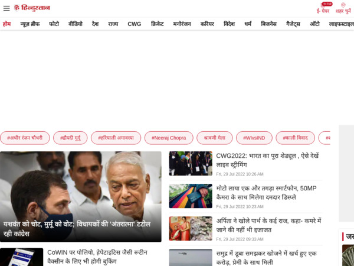Click the अर्पिता article thumbnail

point(191,228)
